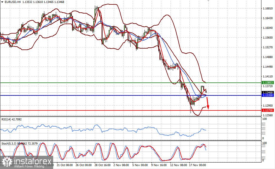
Task: Click the 26 Oct 00:00 time label
Action: click(84, 165)
